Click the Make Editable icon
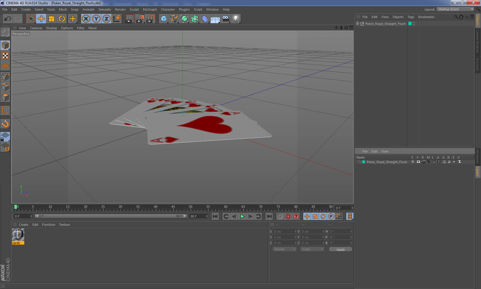The height and width of the screenshot is (289, 481). (x=5, y=32)
